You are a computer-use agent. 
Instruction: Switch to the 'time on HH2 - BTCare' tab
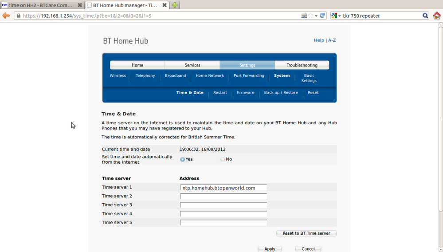coord(43,5)
